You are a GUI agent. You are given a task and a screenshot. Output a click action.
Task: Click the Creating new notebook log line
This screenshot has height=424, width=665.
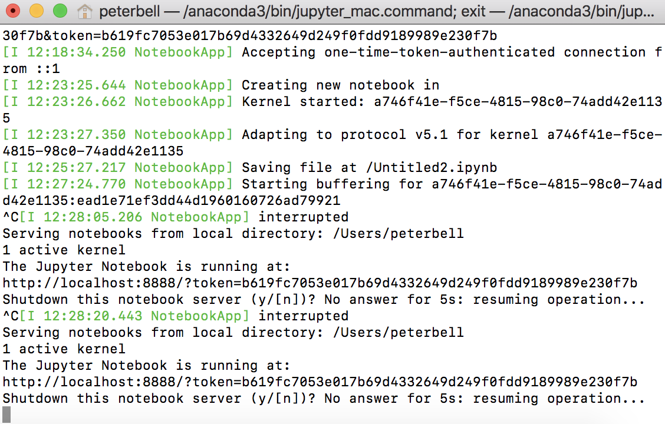(221, 85)
